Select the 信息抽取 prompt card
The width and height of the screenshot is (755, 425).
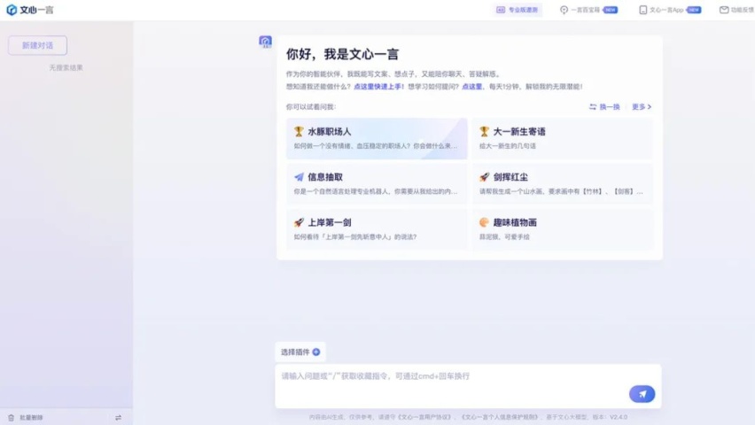(377, 184)
